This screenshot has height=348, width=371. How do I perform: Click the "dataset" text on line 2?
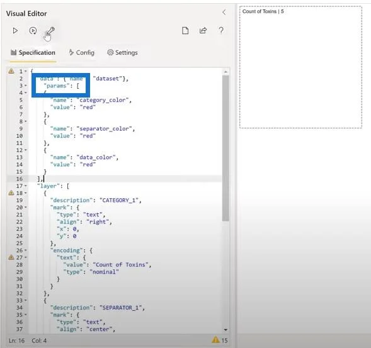[108, 79]
